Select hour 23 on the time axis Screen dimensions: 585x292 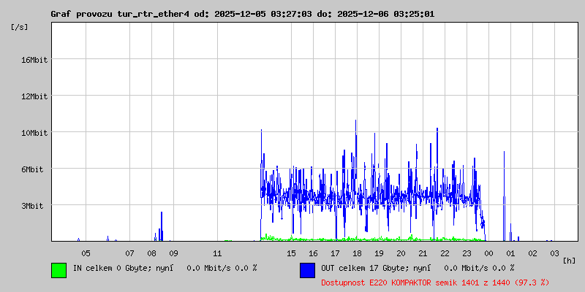click(x=467, y=253)
